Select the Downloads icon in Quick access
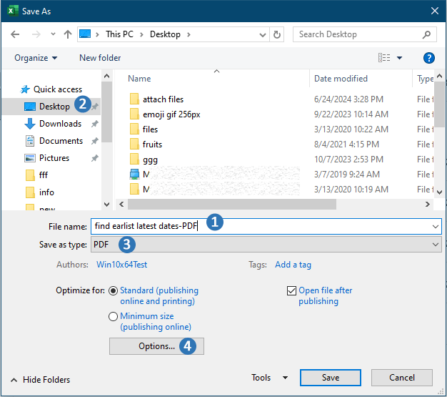 [30, 124]
